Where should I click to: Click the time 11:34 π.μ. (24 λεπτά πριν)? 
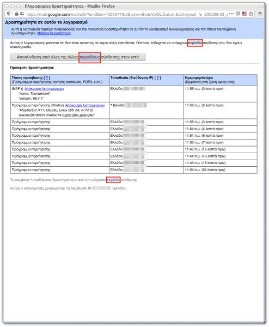(x=205, y=169)
